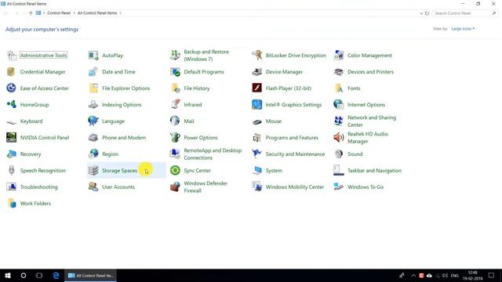This screenshot has height=282, width=502.
Task: Click the Mouse icon
Action: pos(256,121)
